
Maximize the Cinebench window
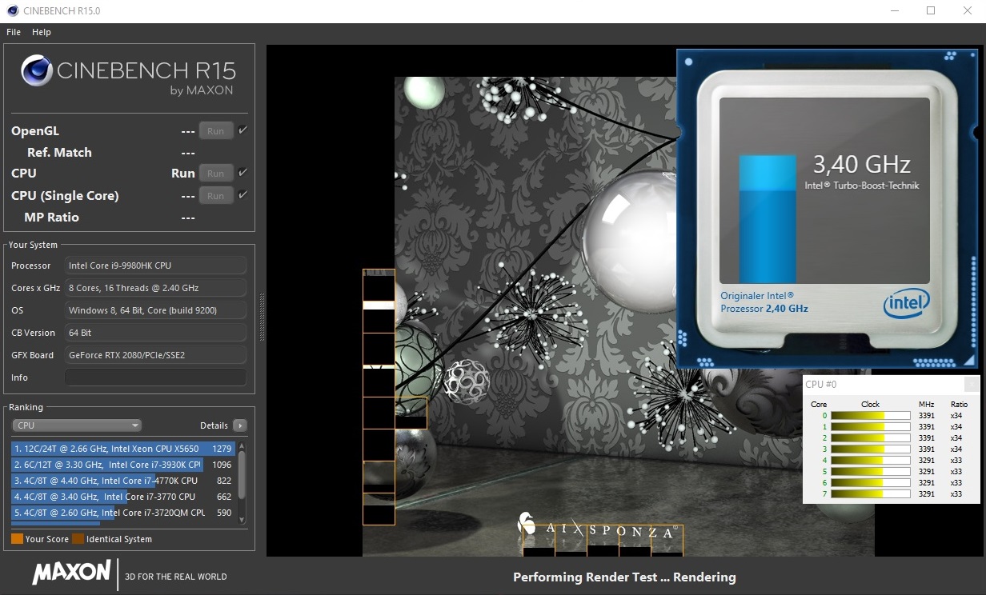coord(931,11)
